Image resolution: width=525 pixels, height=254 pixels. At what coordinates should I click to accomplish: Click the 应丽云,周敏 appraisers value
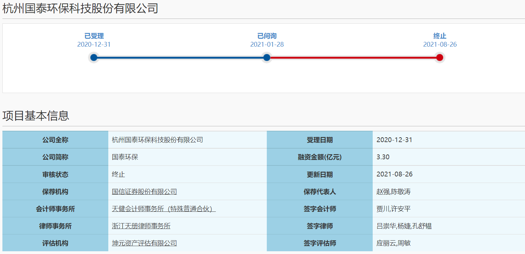pos(394,243)
